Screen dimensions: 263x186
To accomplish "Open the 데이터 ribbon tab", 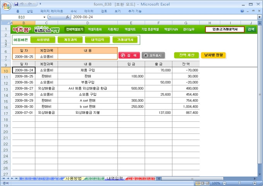I will [x=89, y=11].
